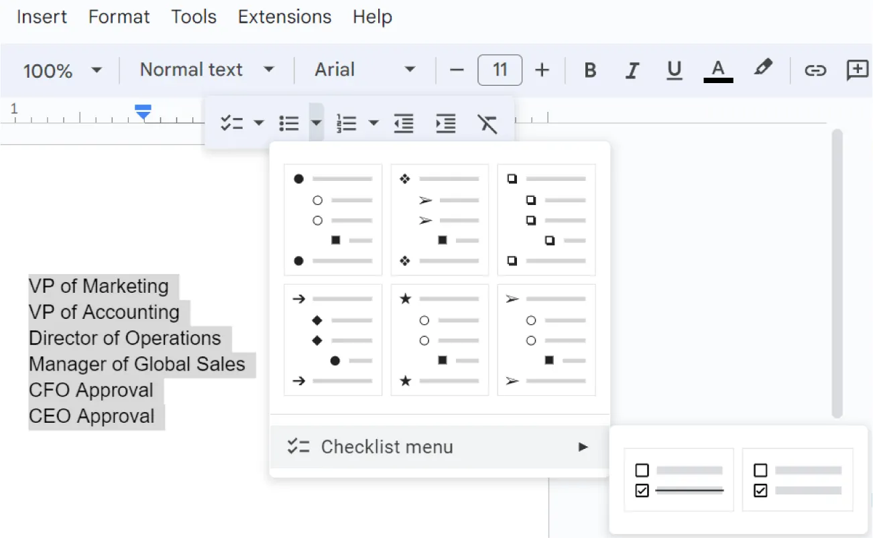The image size is (873, 538).
Task: Open the bulleted list style dropdown
Action: [316, 123]
